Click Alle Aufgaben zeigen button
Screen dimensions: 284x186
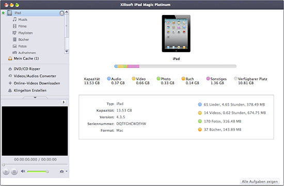[260, 181]
